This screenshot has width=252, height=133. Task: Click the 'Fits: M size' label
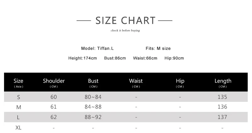tap(158, 48)
